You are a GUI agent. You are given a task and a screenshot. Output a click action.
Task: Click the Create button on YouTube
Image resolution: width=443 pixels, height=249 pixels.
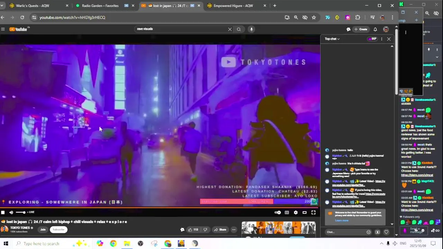click(361, 29)
